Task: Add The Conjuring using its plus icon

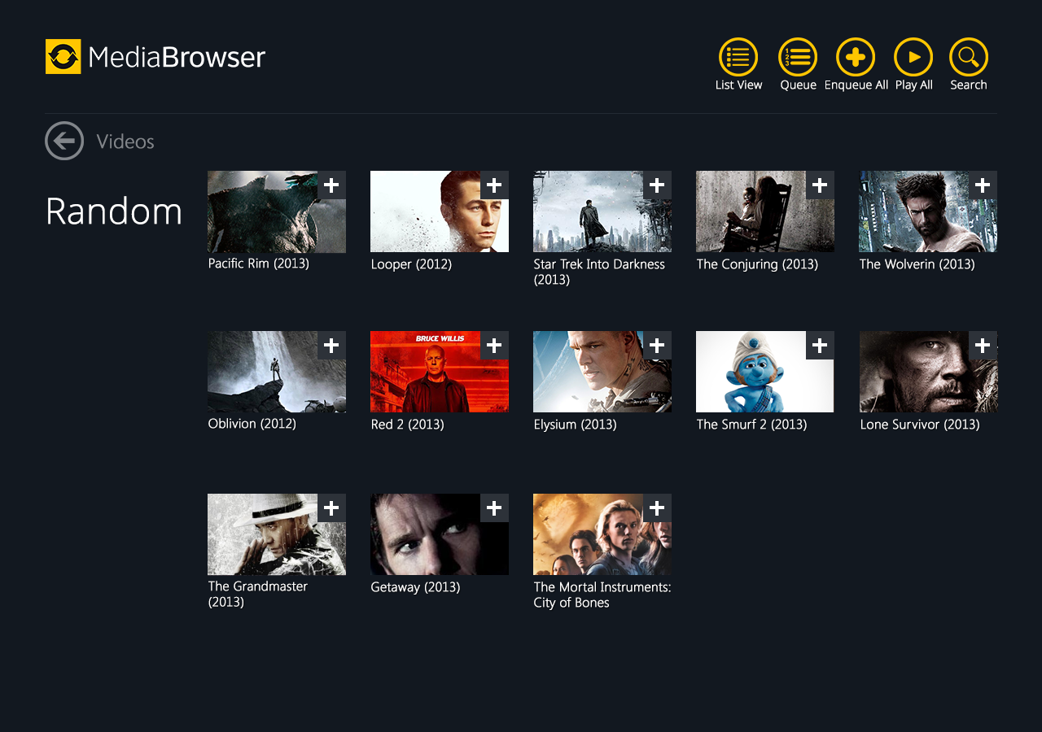Action: 820,185
